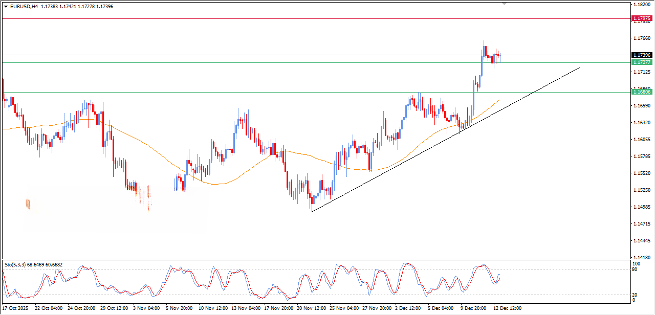The width and height of the screenshot is (655, 315).
Task: Click the gray chart shift triangle marker
Action: pyautogui.click(x=505, y=4)
